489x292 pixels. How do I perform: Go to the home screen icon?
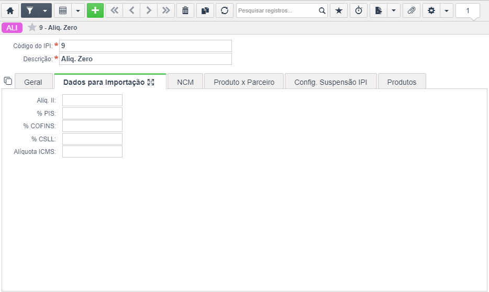(x=10, y=10)
